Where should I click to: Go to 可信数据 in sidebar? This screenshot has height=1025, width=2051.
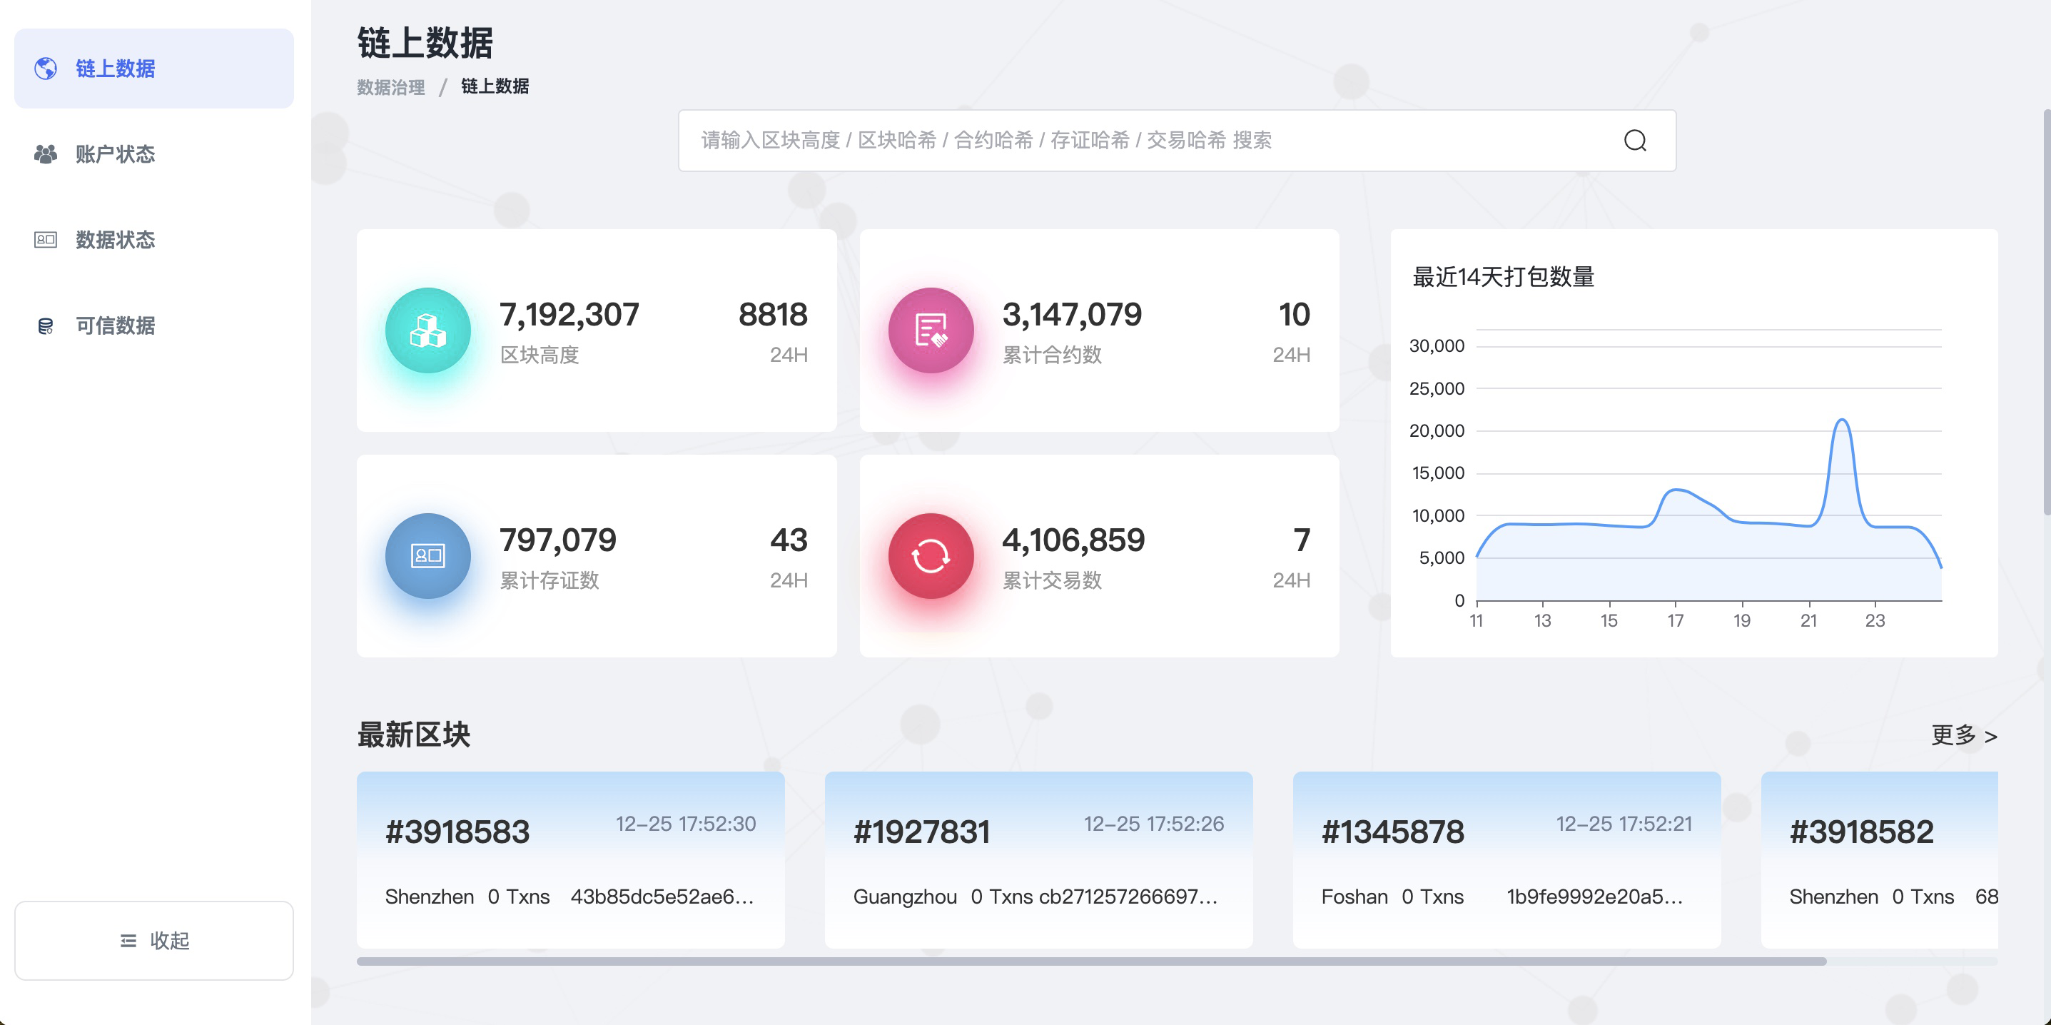pos(116,325)
